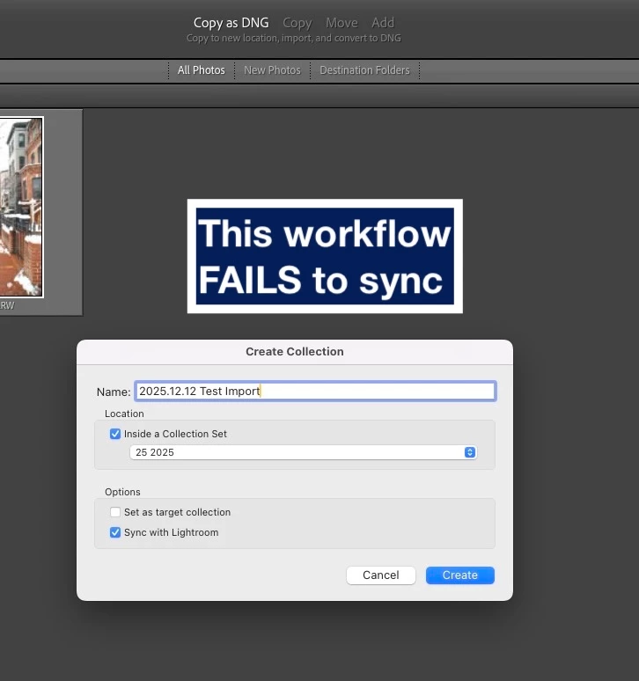This screenshot has width=639, height=681.
Task: Click the 'Copy to new location, import, and convert to DNG' description
Action: (x=294, y=38)
